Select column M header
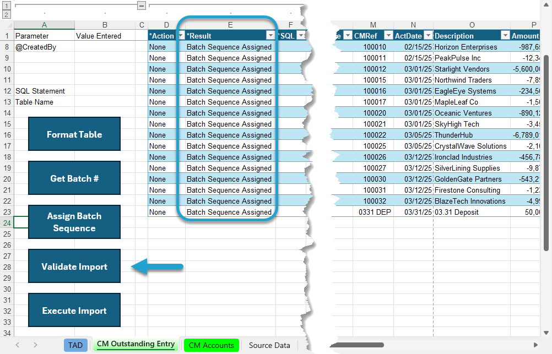Viewport: 552px width, 354px height. point(373,25)
